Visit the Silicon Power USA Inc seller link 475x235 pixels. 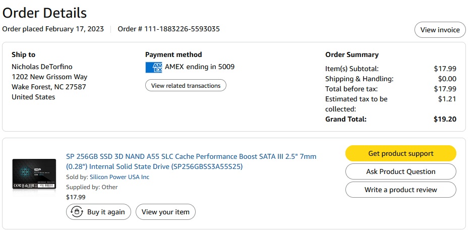coord(120,177)
